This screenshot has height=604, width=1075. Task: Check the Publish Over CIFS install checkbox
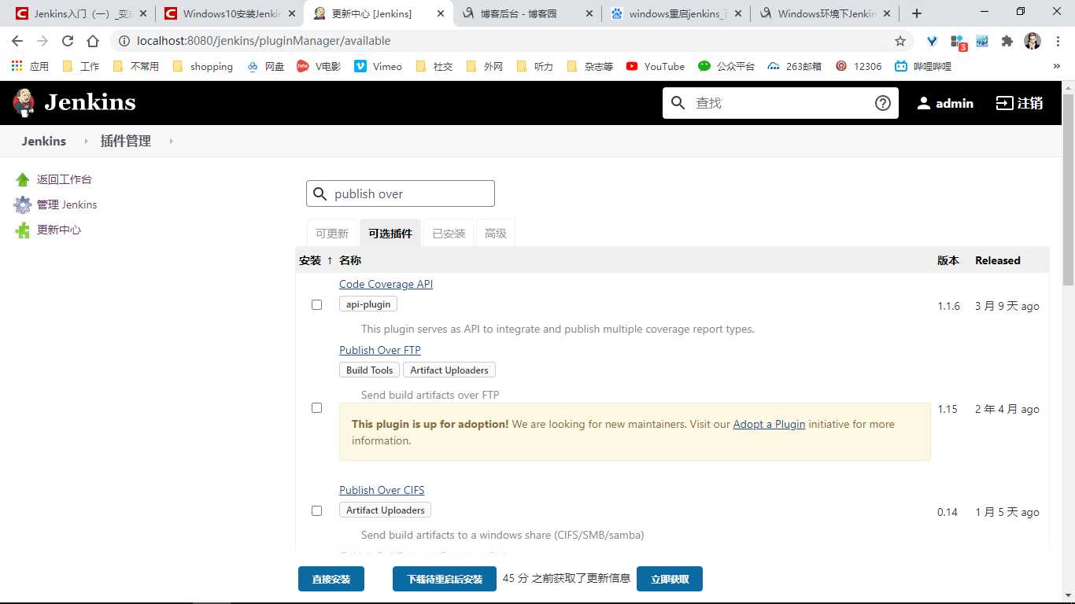coord(317,510)
